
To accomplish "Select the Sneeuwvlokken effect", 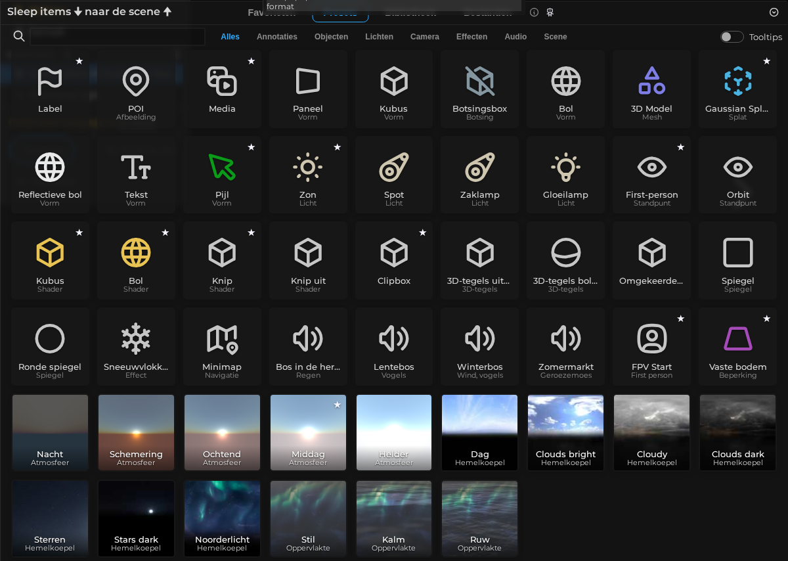I will tap(136, 346).
